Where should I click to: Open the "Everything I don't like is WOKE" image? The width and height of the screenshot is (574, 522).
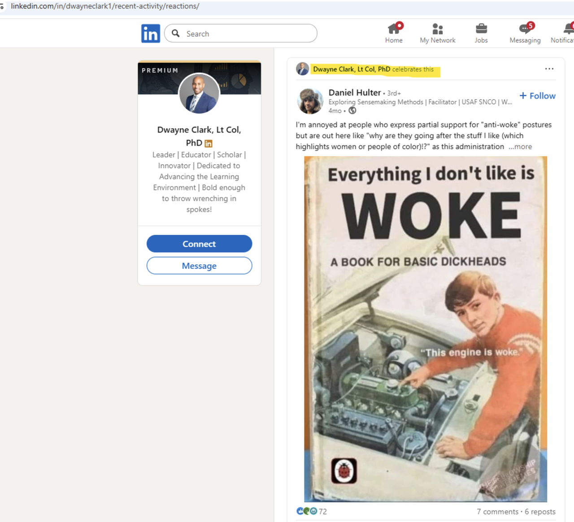point(425,329)
